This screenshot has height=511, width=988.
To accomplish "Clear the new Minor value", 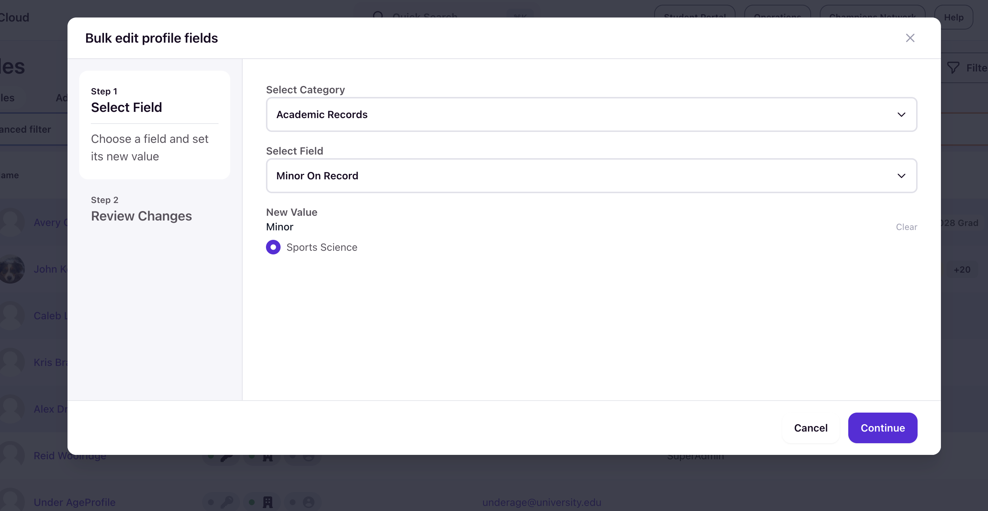I will point(906,227).
